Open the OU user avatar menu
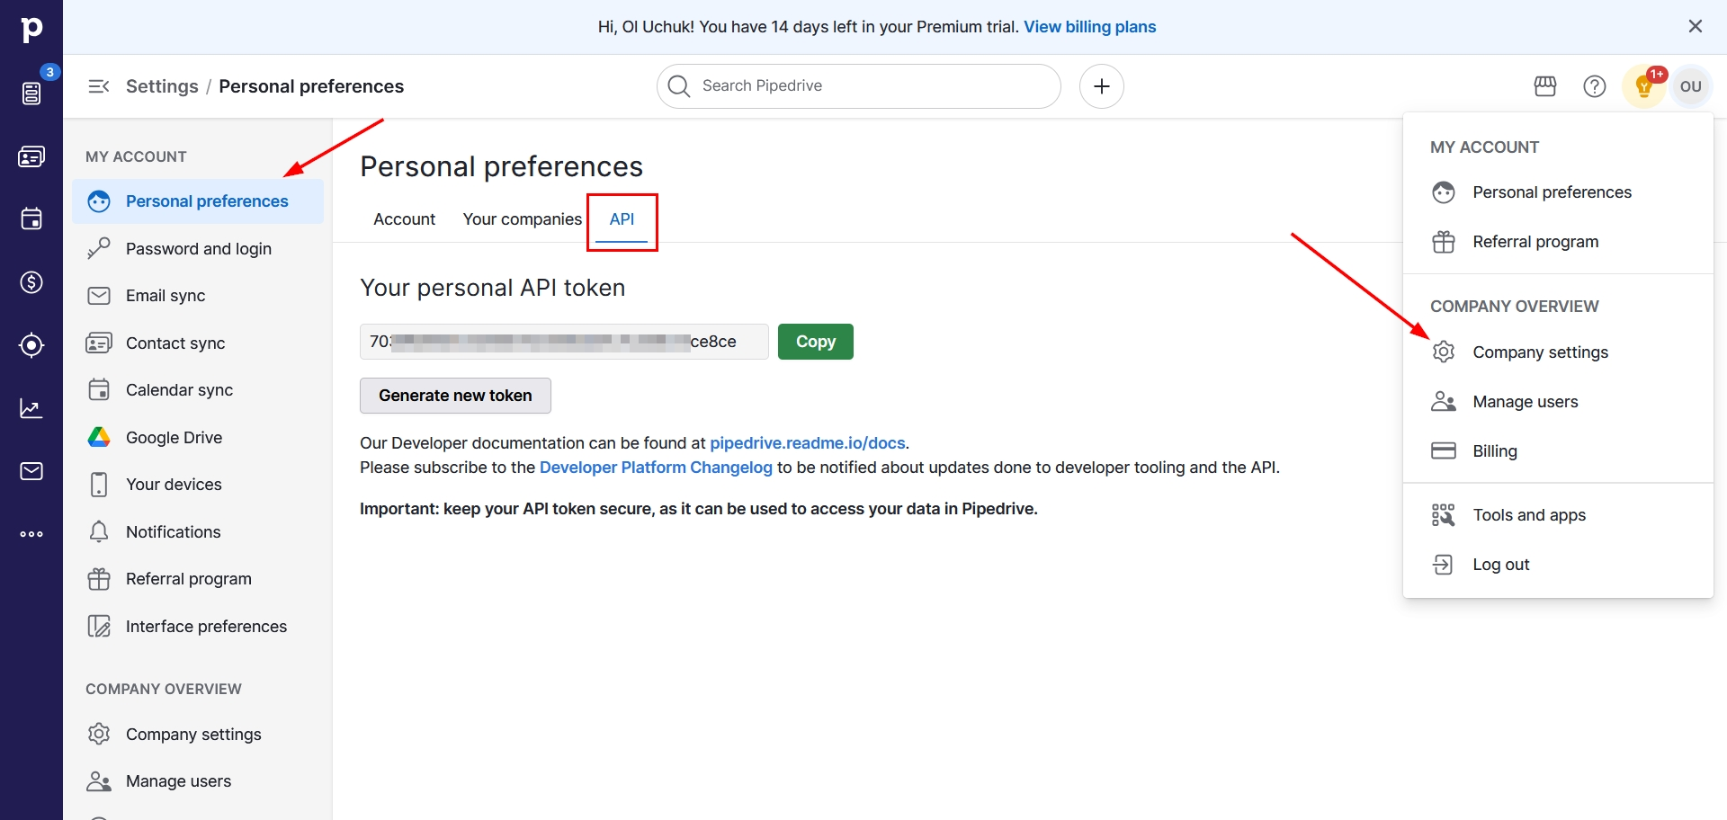 tap(1691, 87)
